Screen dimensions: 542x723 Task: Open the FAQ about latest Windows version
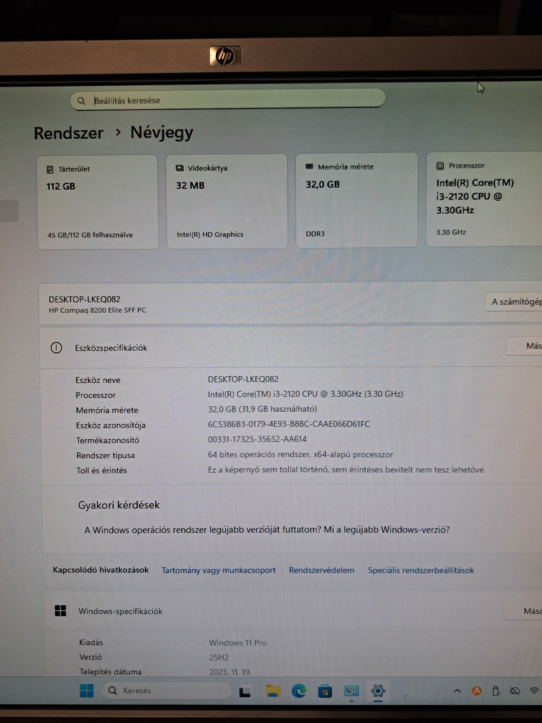267,530
